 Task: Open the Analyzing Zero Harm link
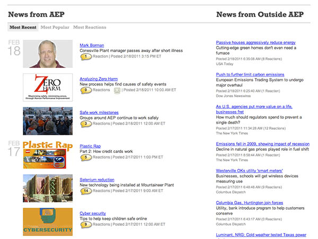99,79
